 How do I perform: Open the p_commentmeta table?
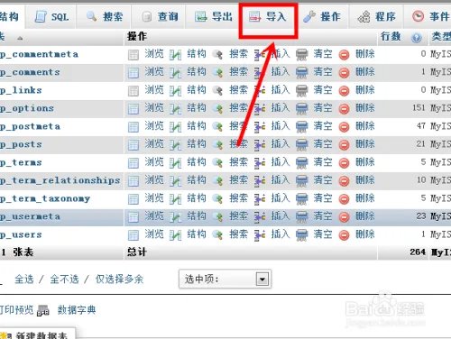[39, 54]
